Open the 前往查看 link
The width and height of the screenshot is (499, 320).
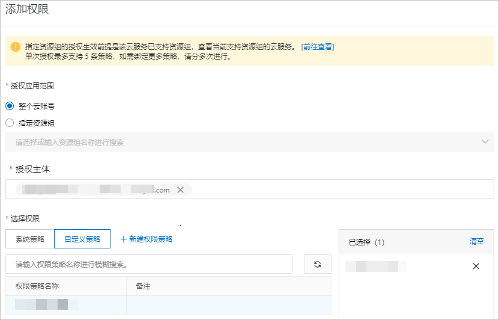(x=318, y=47)
